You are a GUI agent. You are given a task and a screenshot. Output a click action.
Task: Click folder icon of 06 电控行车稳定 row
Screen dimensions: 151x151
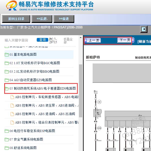pos(7,131)
